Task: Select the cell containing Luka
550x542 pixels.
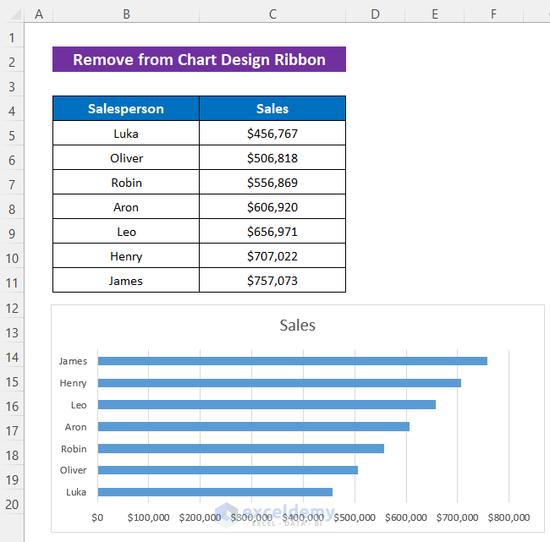Action: 126,134
